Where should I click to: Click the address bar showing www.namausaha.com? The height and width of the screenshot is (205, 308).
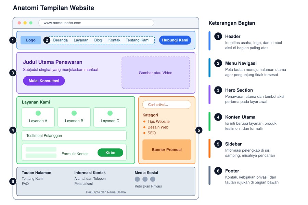click(x=96, y=23)
